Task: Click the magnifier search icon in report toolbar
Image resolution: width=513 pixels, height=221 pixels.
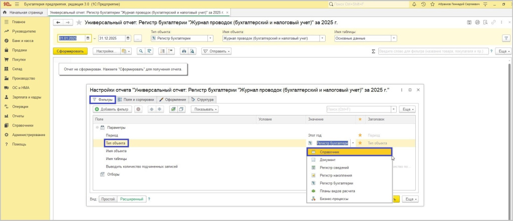Action: (x=140, y=51)
